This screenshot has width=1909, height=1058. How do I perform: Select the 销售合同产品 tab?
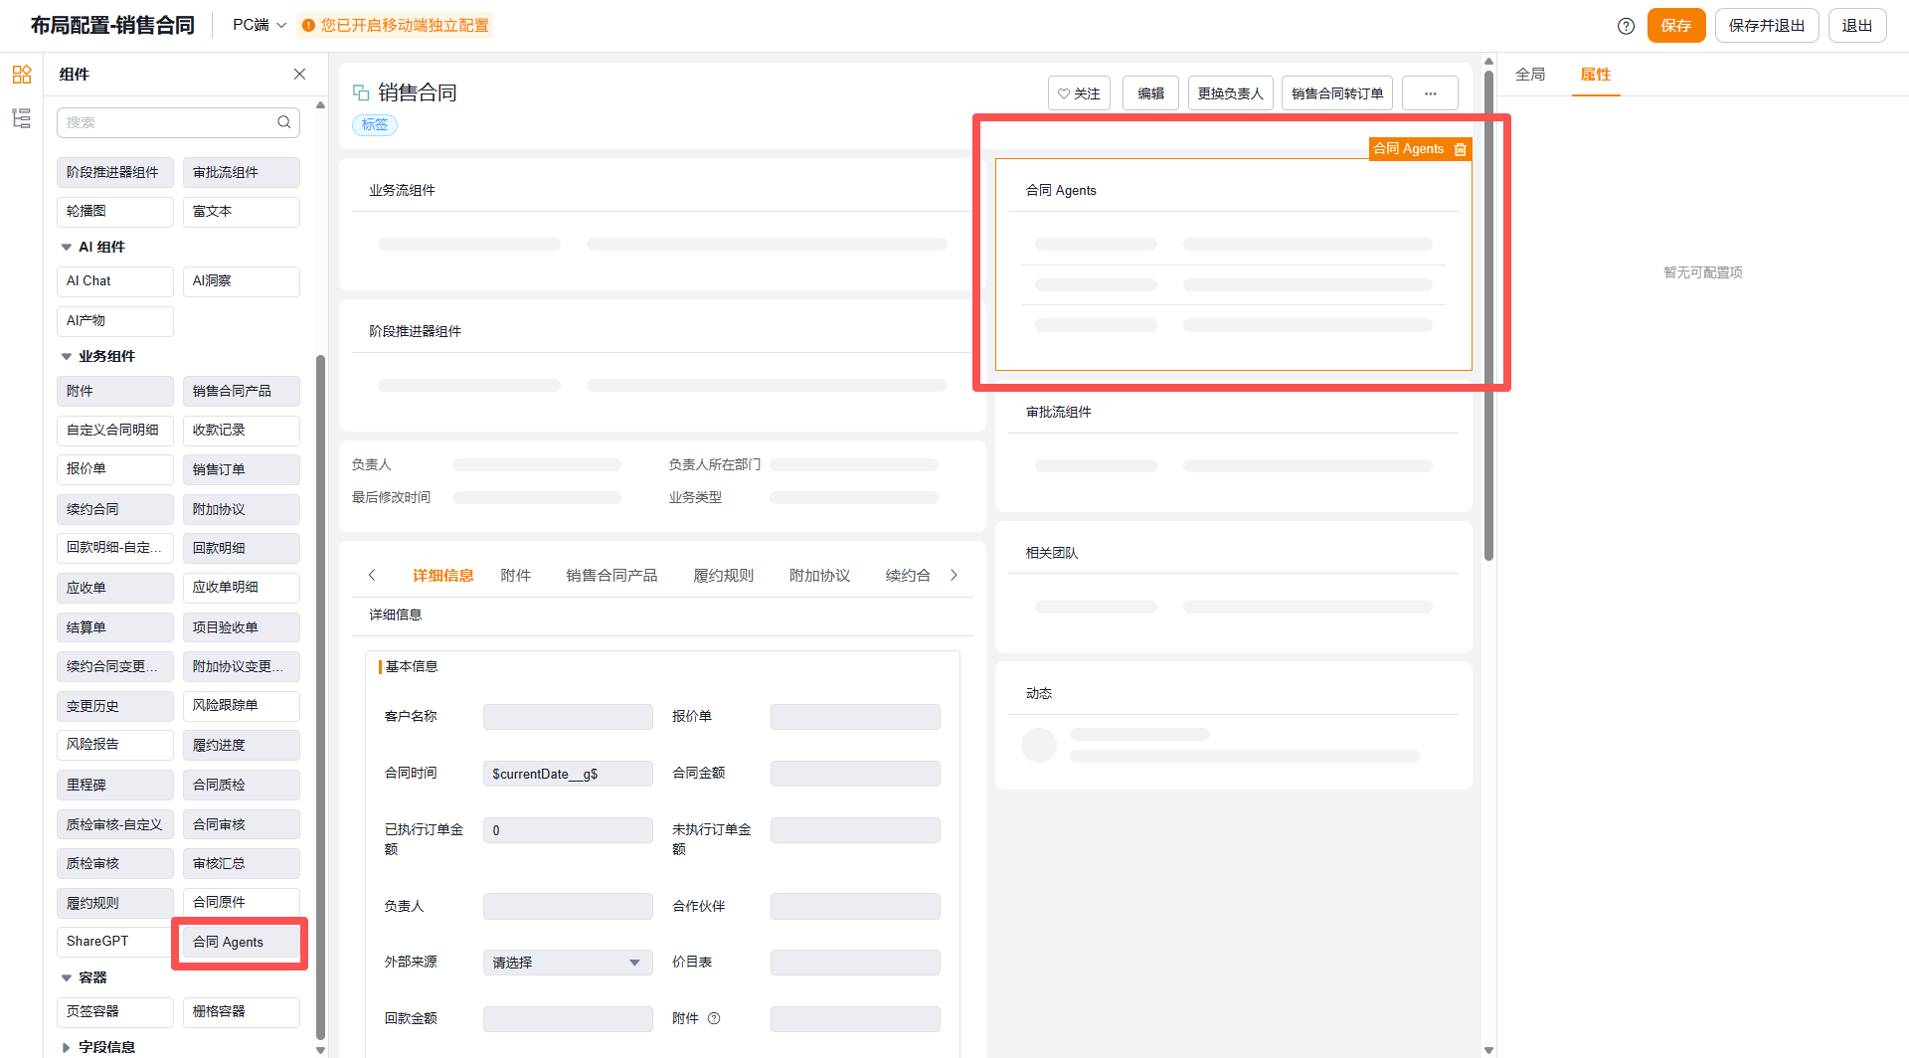coord(611,576)
